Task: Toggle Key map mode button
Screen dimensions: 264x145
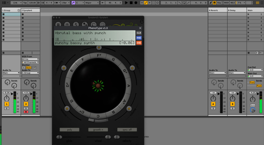Action: pyautogui.click(x=219, y=3)
